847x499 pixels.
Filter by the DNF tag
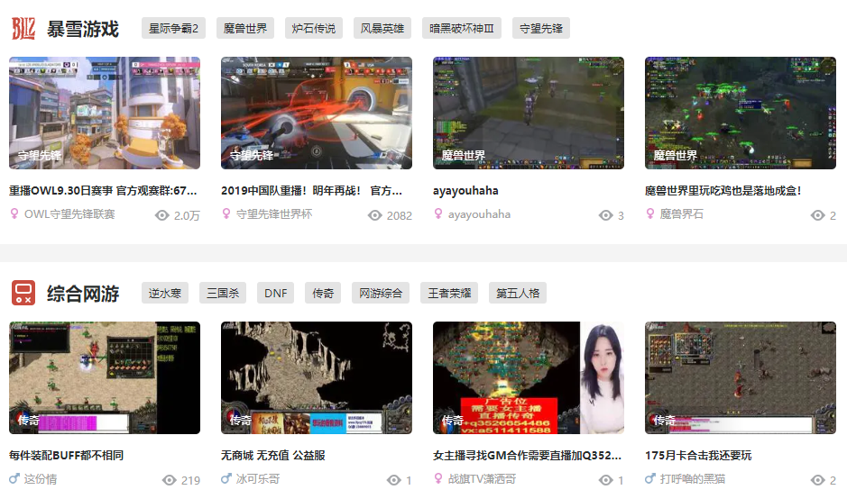point(275,293)
